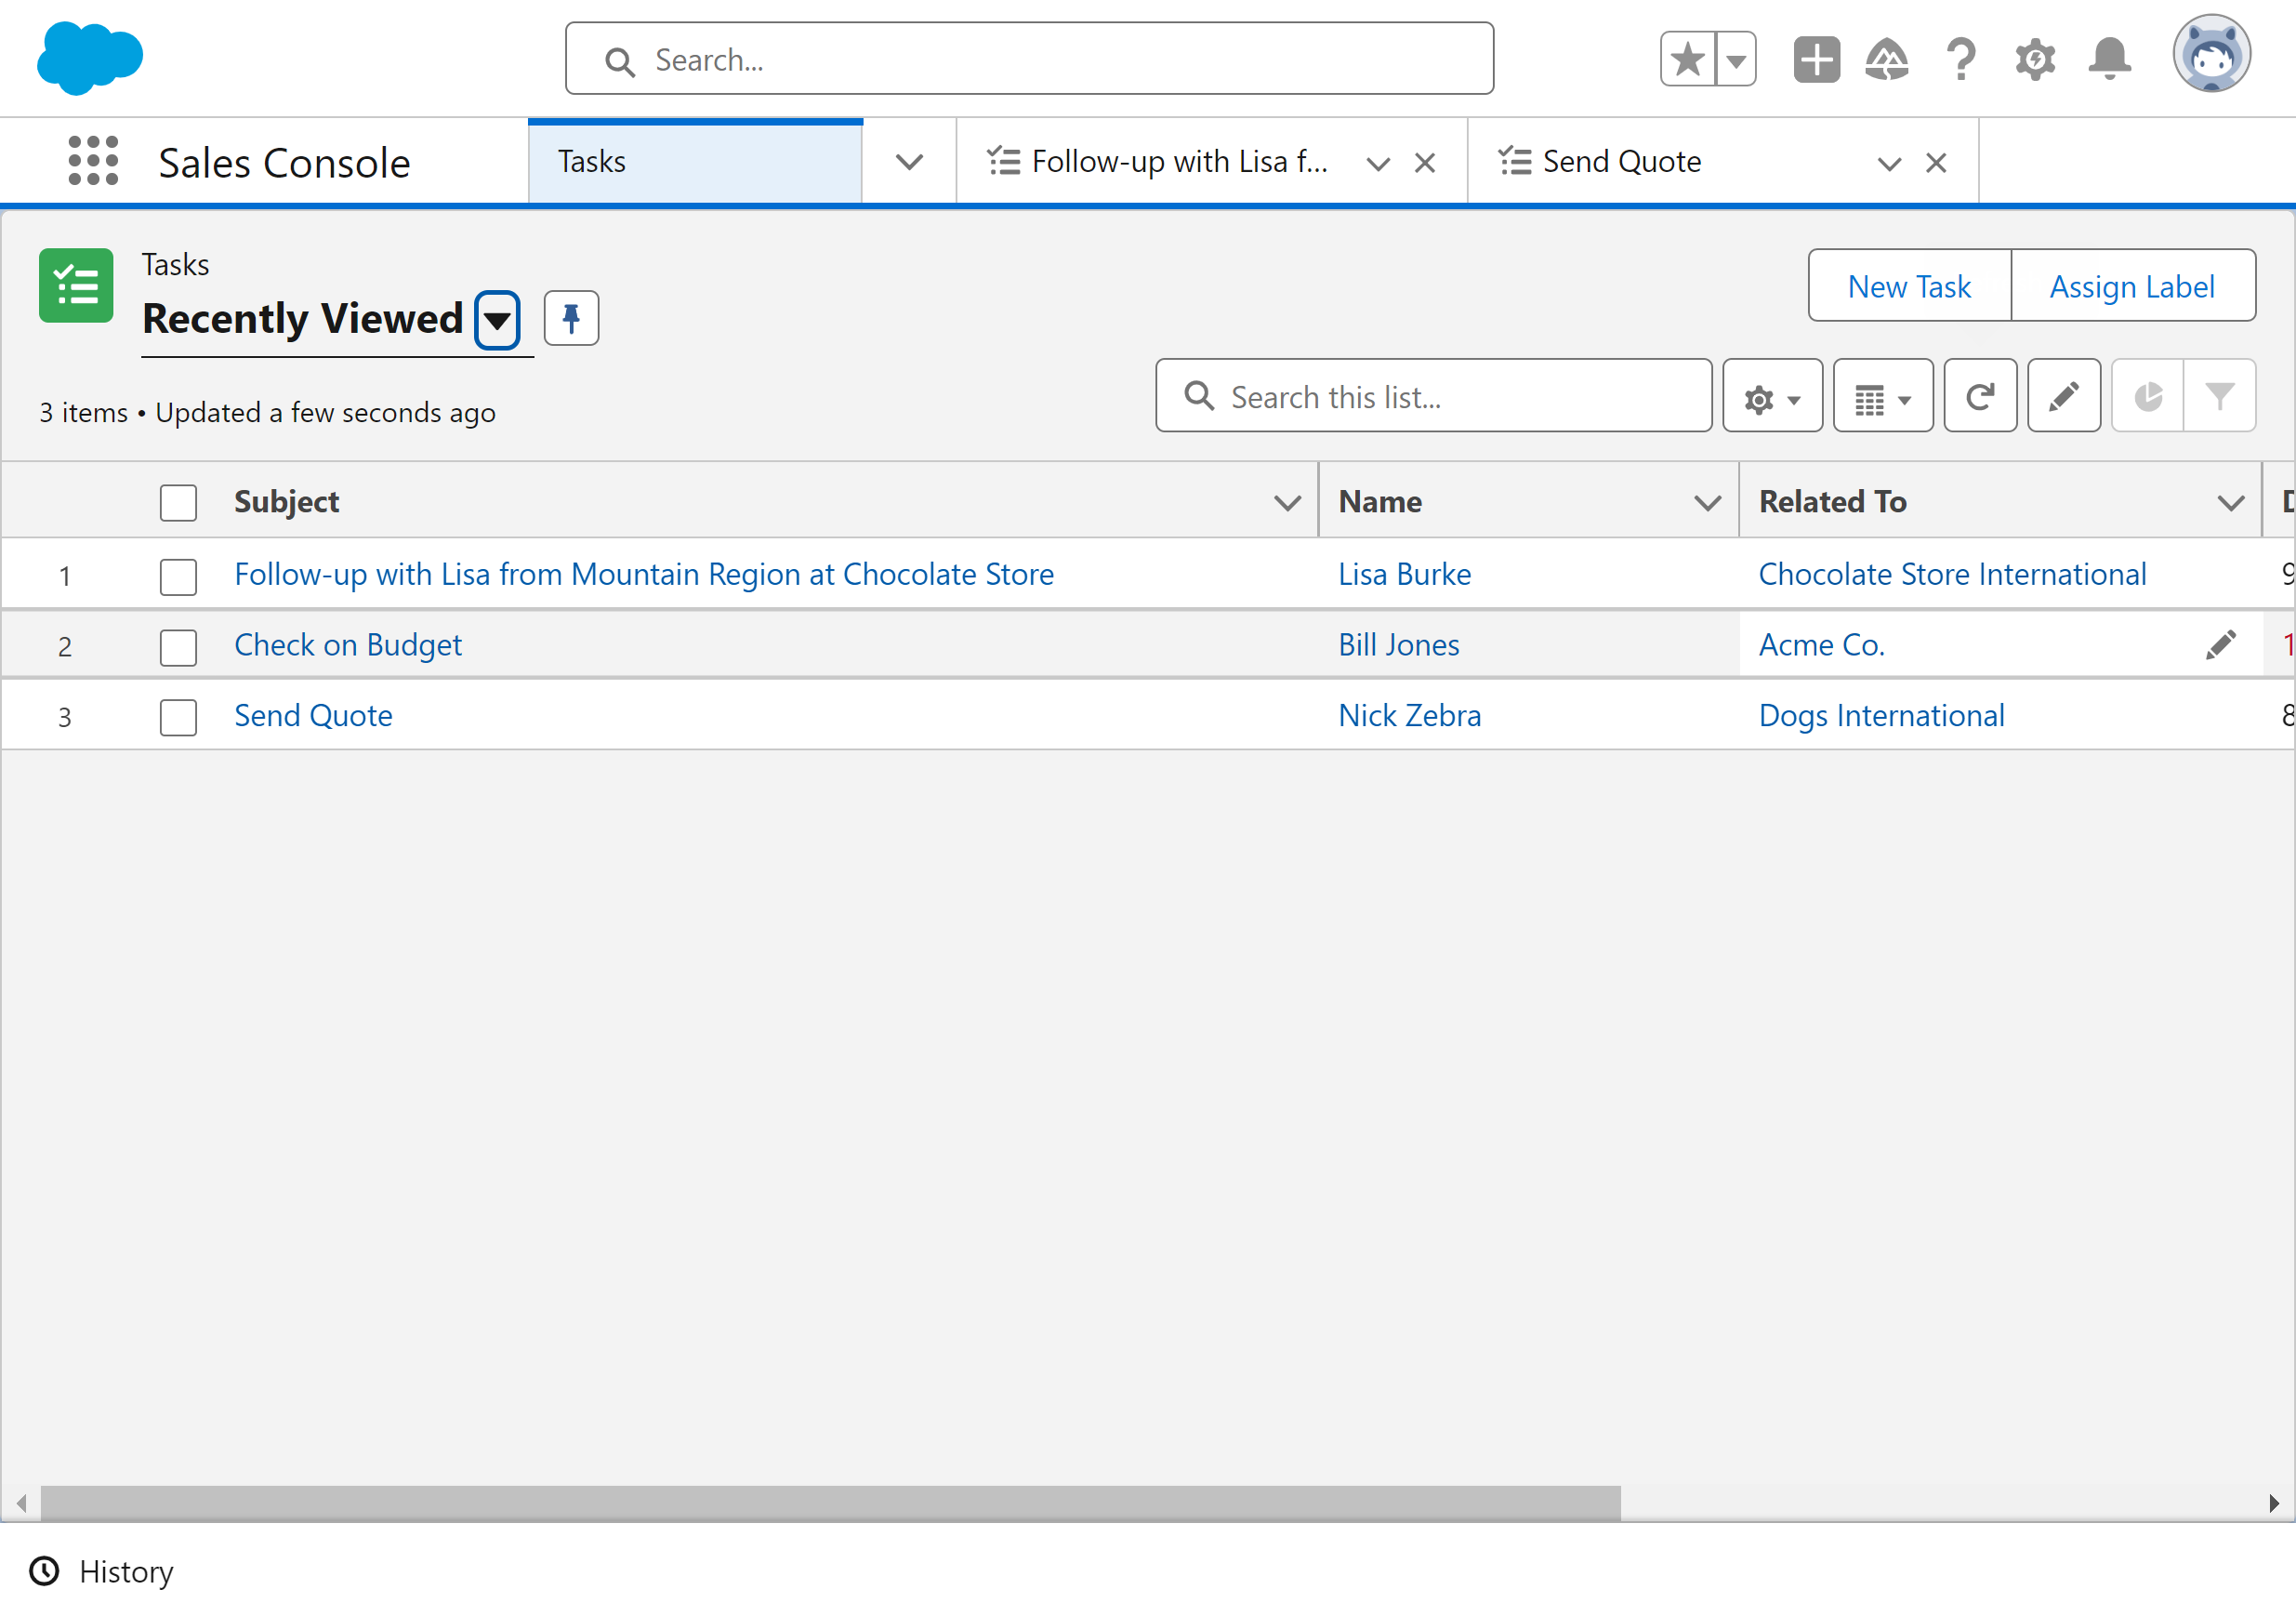Close the Send Quote workspace tab
Viewport: 2296px width, 1616px height.
(x=1936, y=162)
